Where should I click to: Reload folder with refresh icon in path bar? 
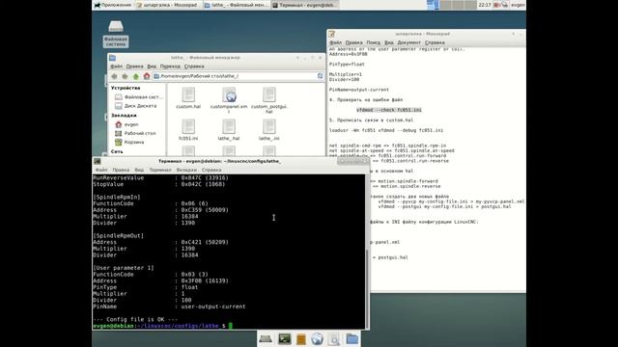(320, 76)
